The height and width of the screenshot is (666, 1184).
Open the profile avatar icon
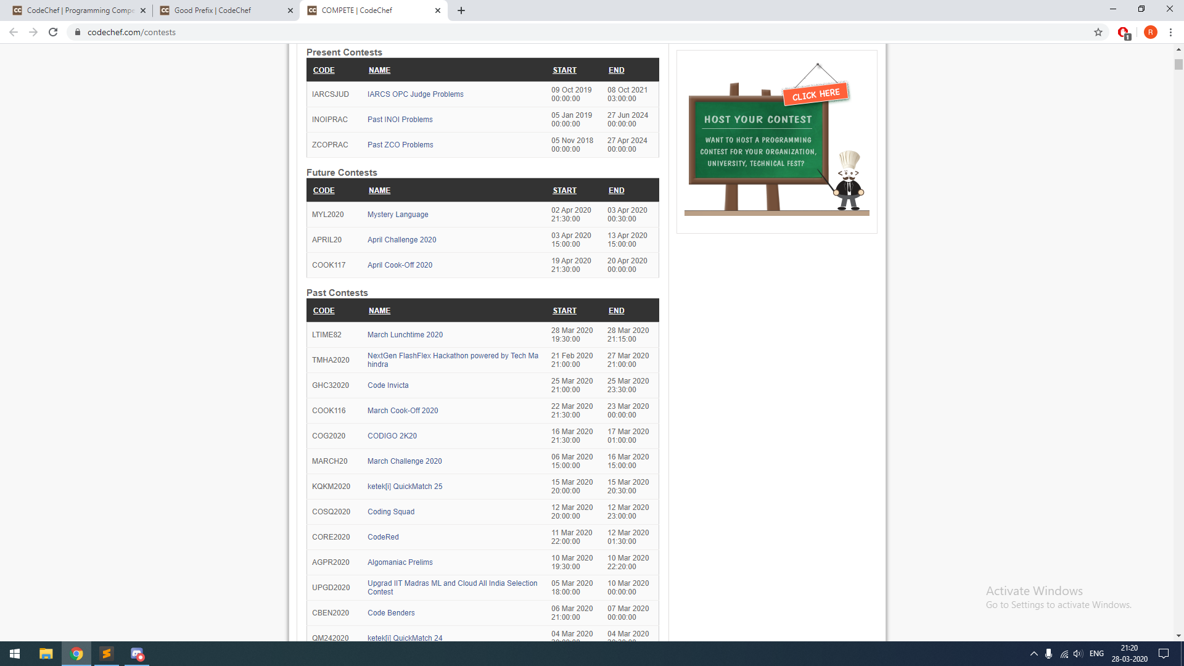1150,32
